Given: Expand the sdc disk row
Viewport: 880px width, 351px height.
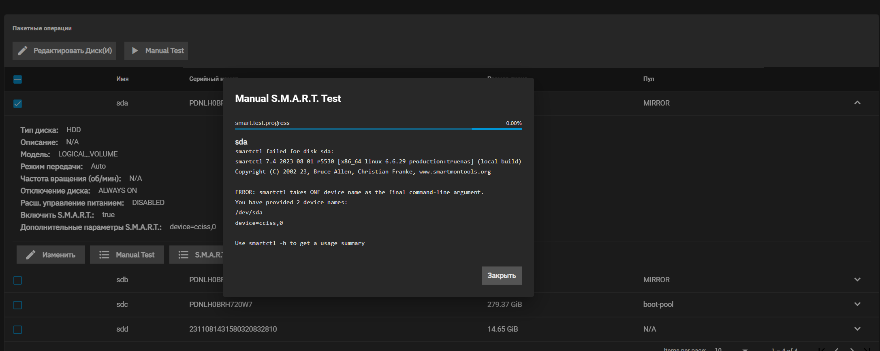Looking at the screenshot, I should [x=857, y=304].
